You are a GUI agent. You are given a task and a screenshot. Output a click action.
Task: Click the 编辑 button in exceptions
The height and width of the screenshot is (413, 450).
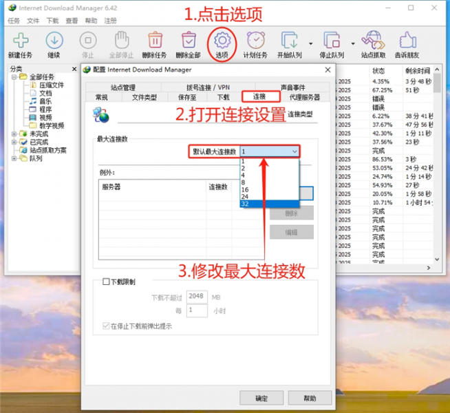(x=291, y=232)
